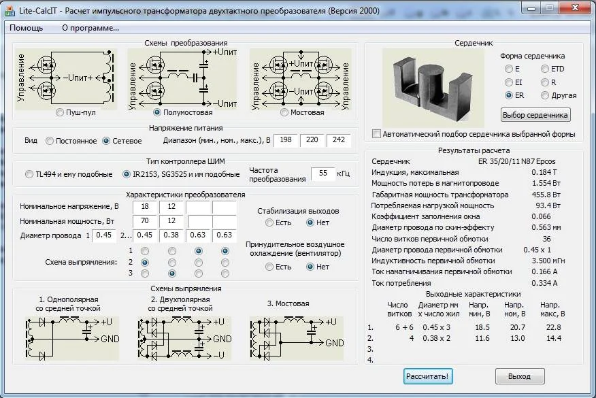Click the conversion frequency field 55
596x398 pixels.
click(x=322, y=173)
